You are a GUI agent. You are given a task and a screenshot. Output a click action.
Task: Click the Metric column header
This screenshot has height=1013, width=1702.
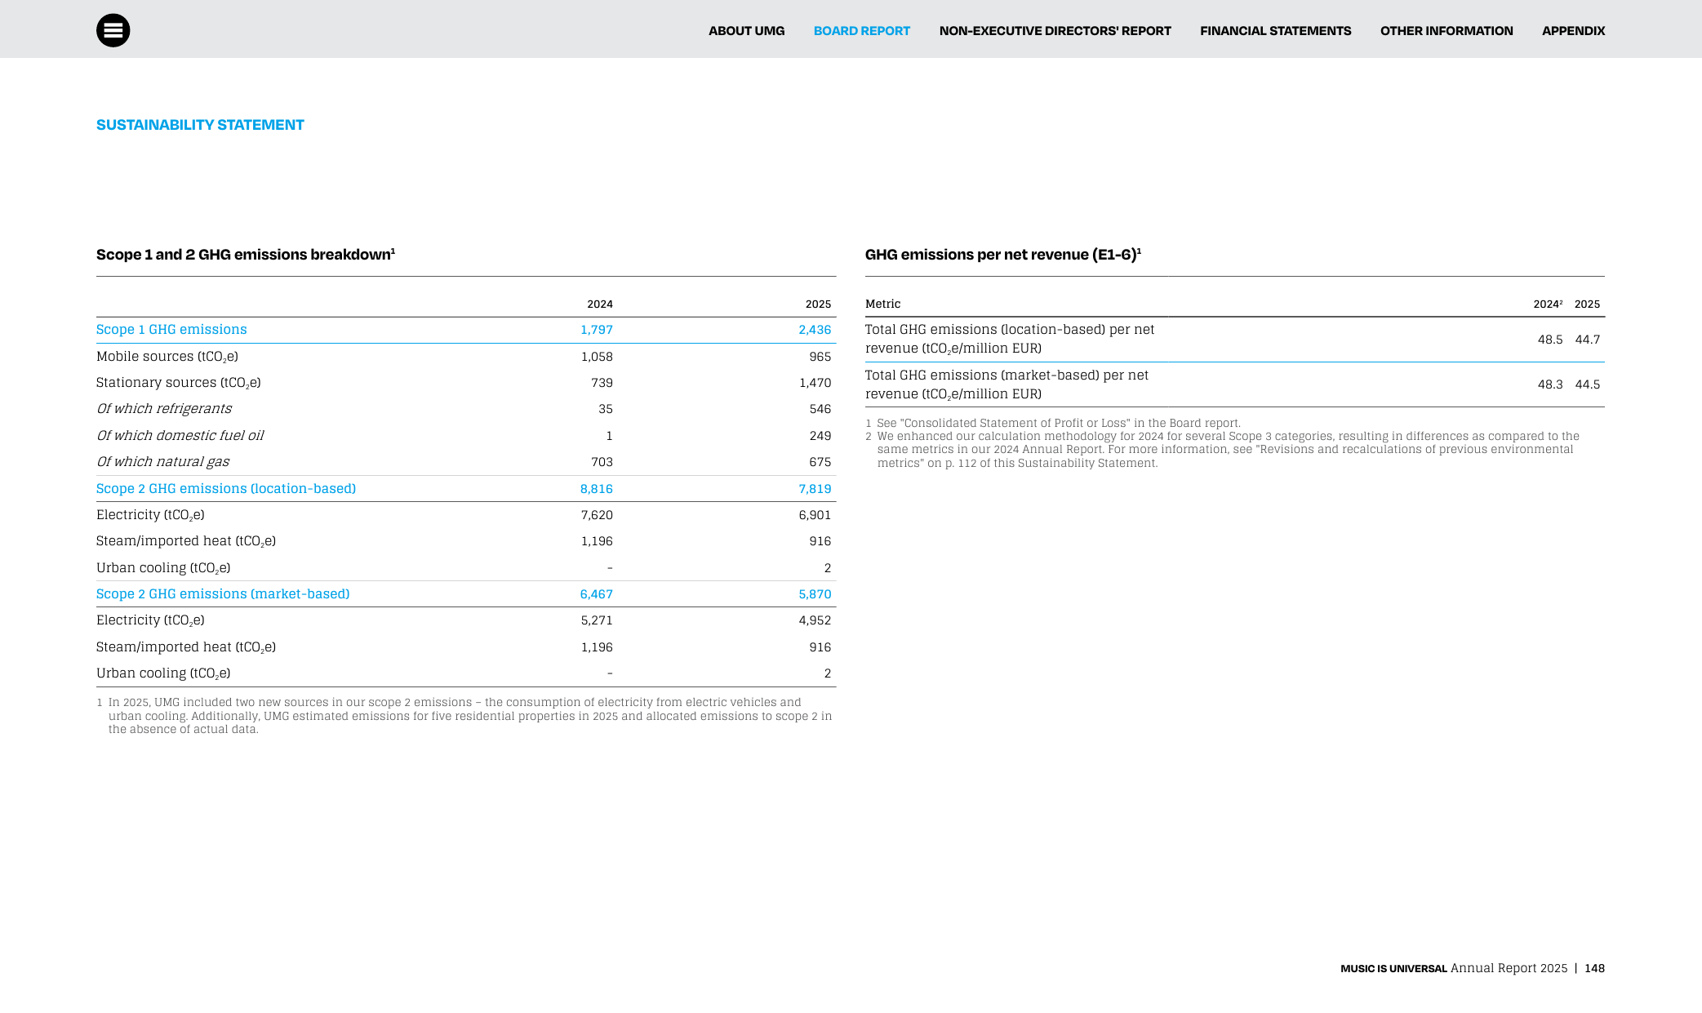882,304
